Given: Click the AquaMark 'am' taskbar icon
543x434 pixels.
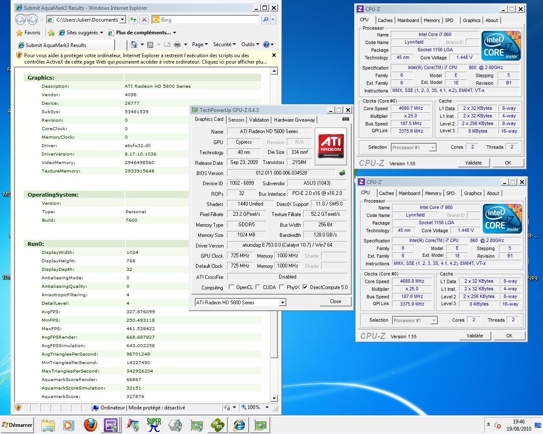Looking at the screenshot, I should coord(218,425).
